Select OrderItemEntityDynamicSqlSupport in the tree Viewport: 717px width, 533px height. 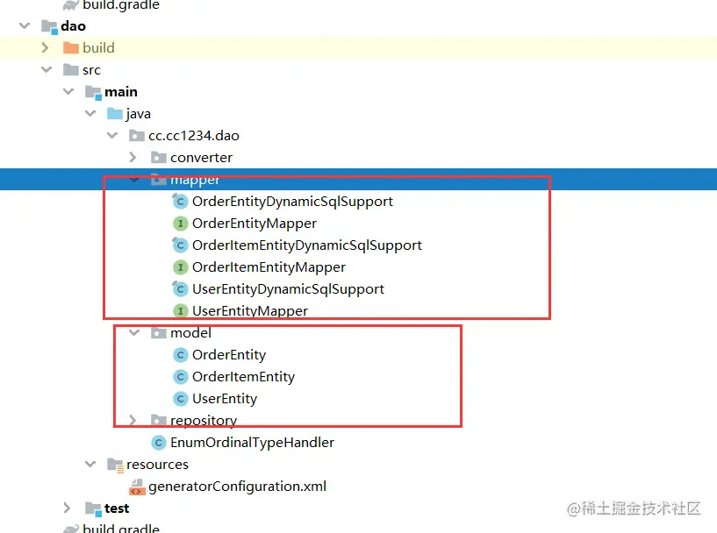pos(307,245)
